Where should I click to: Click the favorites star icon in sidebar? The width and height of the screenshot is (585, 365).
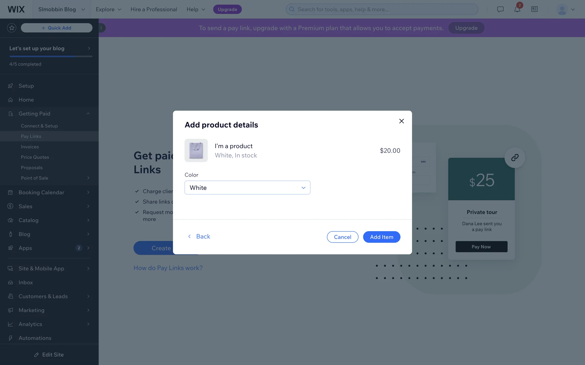pyautogui.click(x=12, y=28)
